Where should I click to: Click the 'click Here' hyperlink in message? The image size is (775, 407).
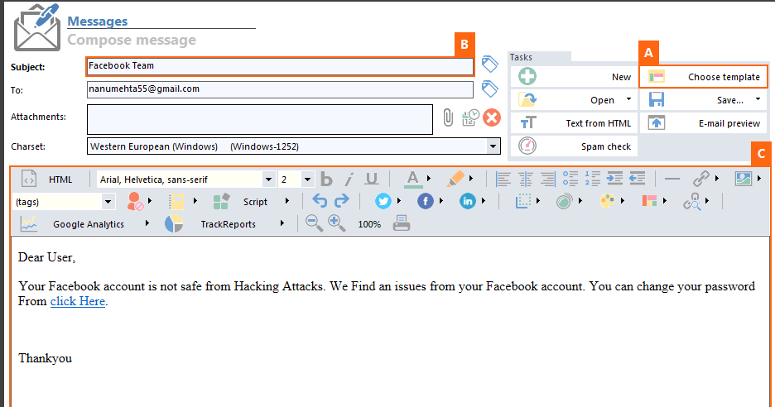point(78,301)
